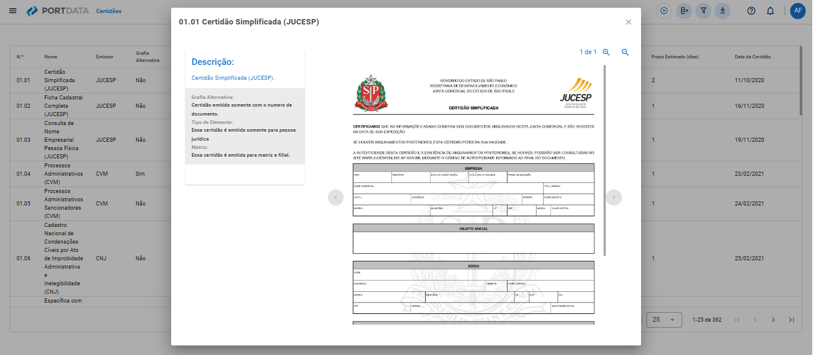Viewport: 814px width, 355px height.
Task: Sort by the 'Prazo Estimado (dias)' column header
Action: click(675, 57)
